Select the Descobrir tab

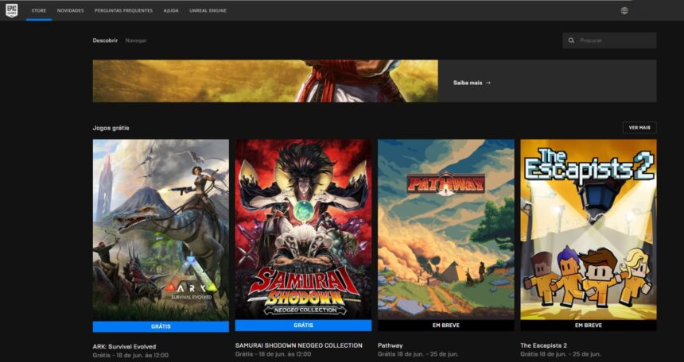105,40
